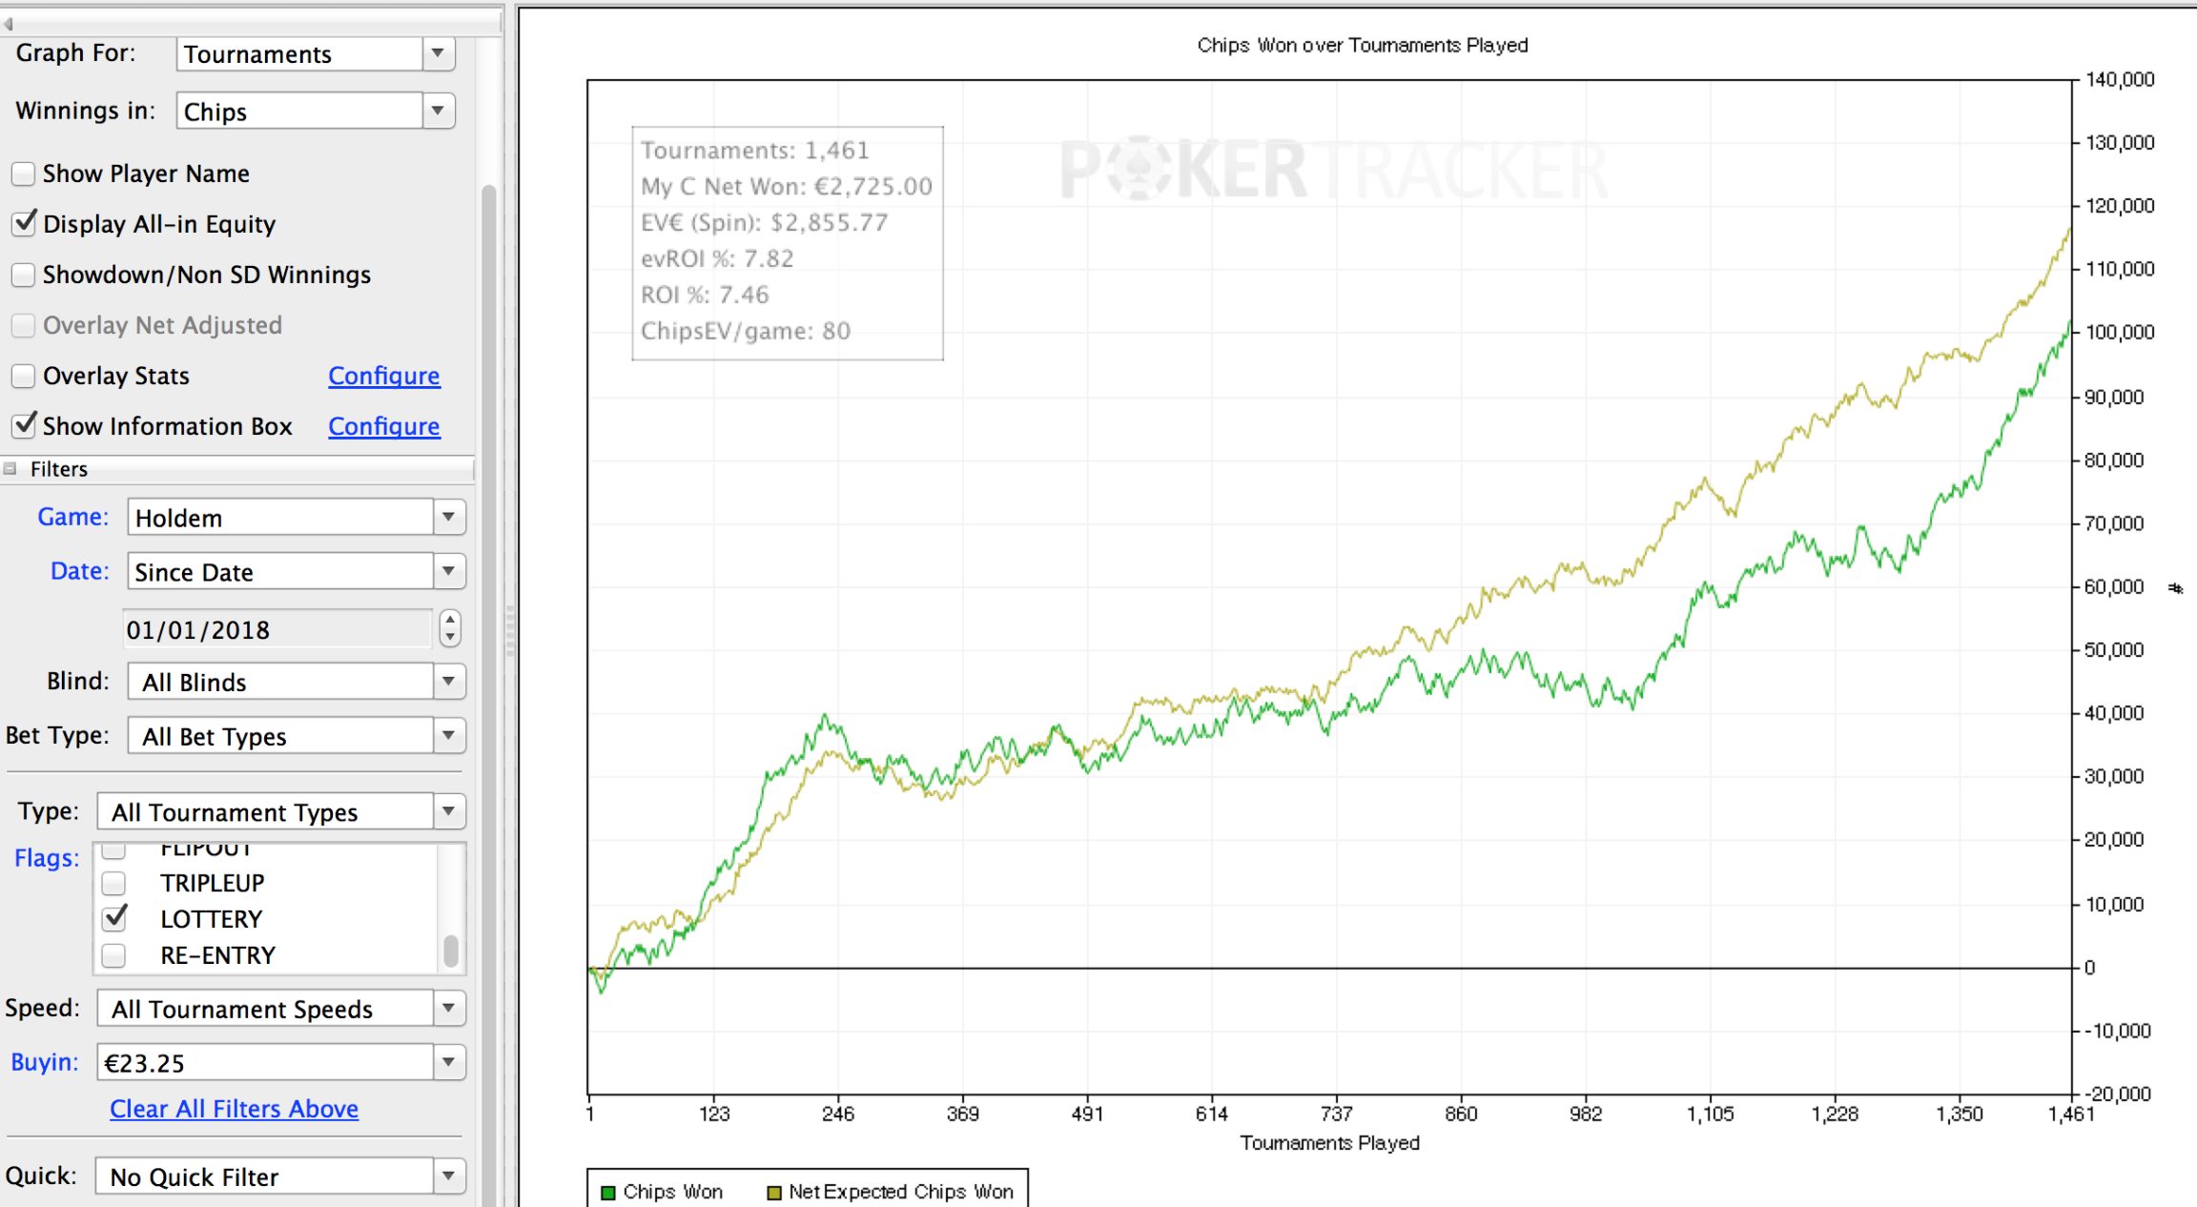Open the No Quick Filter dropdown
This screenshot has width=2197, height=1207.
point(281,1176)
